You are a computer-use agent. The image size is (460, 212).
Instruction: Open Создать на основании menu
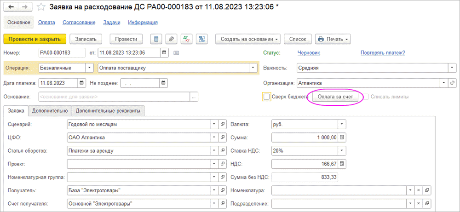248,39
